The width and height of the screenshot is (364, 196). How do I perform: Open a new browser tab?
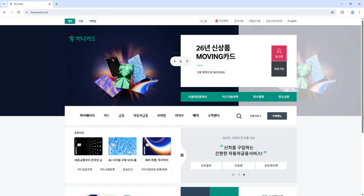pos(56,4)
